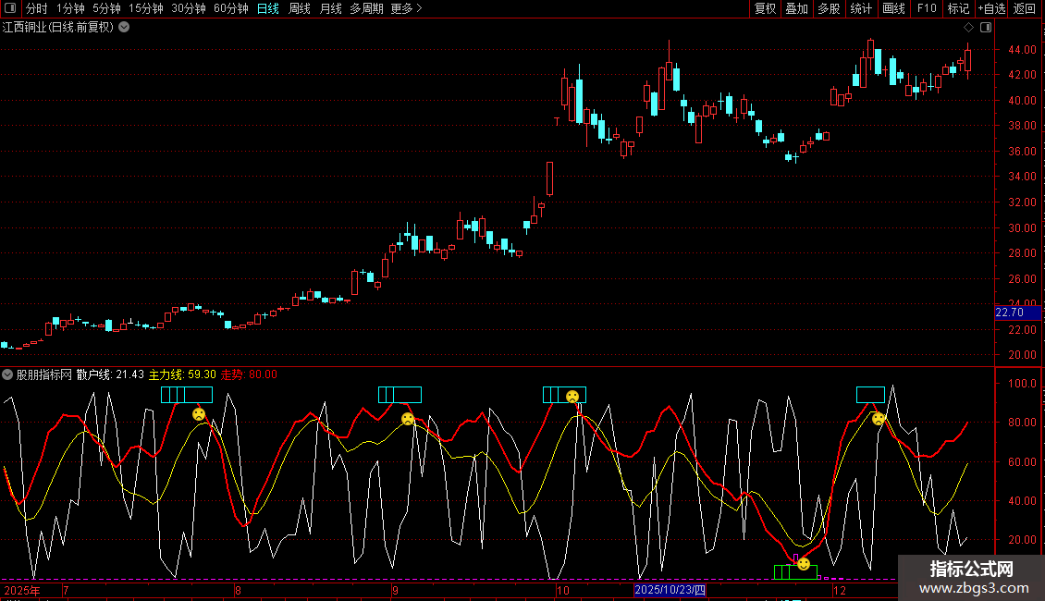Click the 散户线: 21.43 indicator value
Image resolution: width=1045 pixels, height=601 pixels.
click(x=110, y=374)
